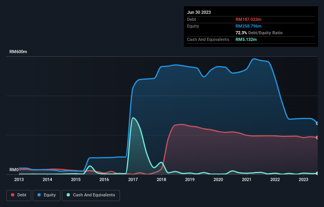The height and width of the screenshot is (207, 324).
Task: Click the 72.3% Debt/Equity Ratio text
Action: [x=259, y=33]
